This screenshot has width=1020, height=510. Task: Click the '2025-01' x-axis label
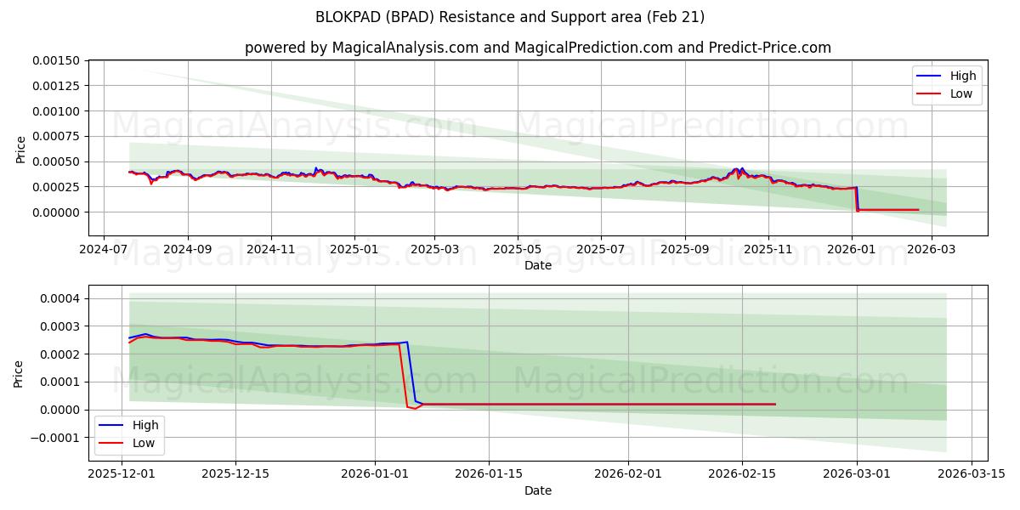point(354,250)
